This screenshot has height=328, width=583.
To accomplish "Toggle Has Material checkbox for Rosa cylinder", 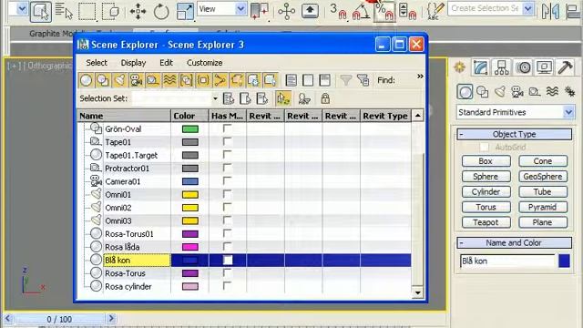I will tap(227, 286).
